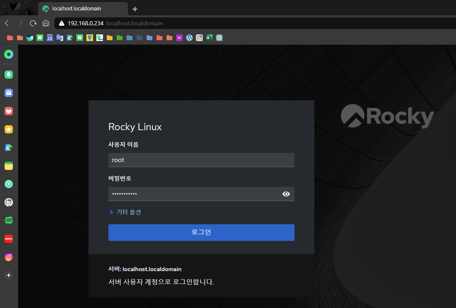The height and width of the screenshot is (308, 456).
Task: Open the light blue bookmark folder
Action: (130, 38)
